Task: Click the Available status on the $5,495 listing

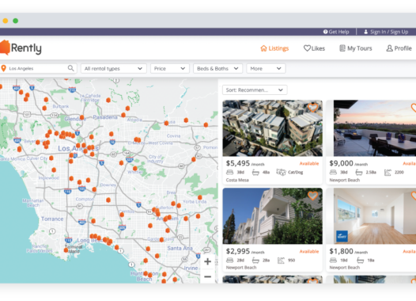Action: point(309,164)
